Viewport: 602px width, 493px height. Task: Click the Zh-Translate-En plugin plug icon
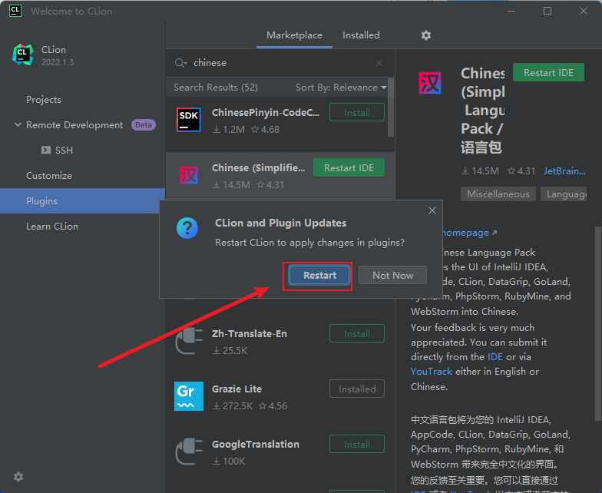pos(189,341)
